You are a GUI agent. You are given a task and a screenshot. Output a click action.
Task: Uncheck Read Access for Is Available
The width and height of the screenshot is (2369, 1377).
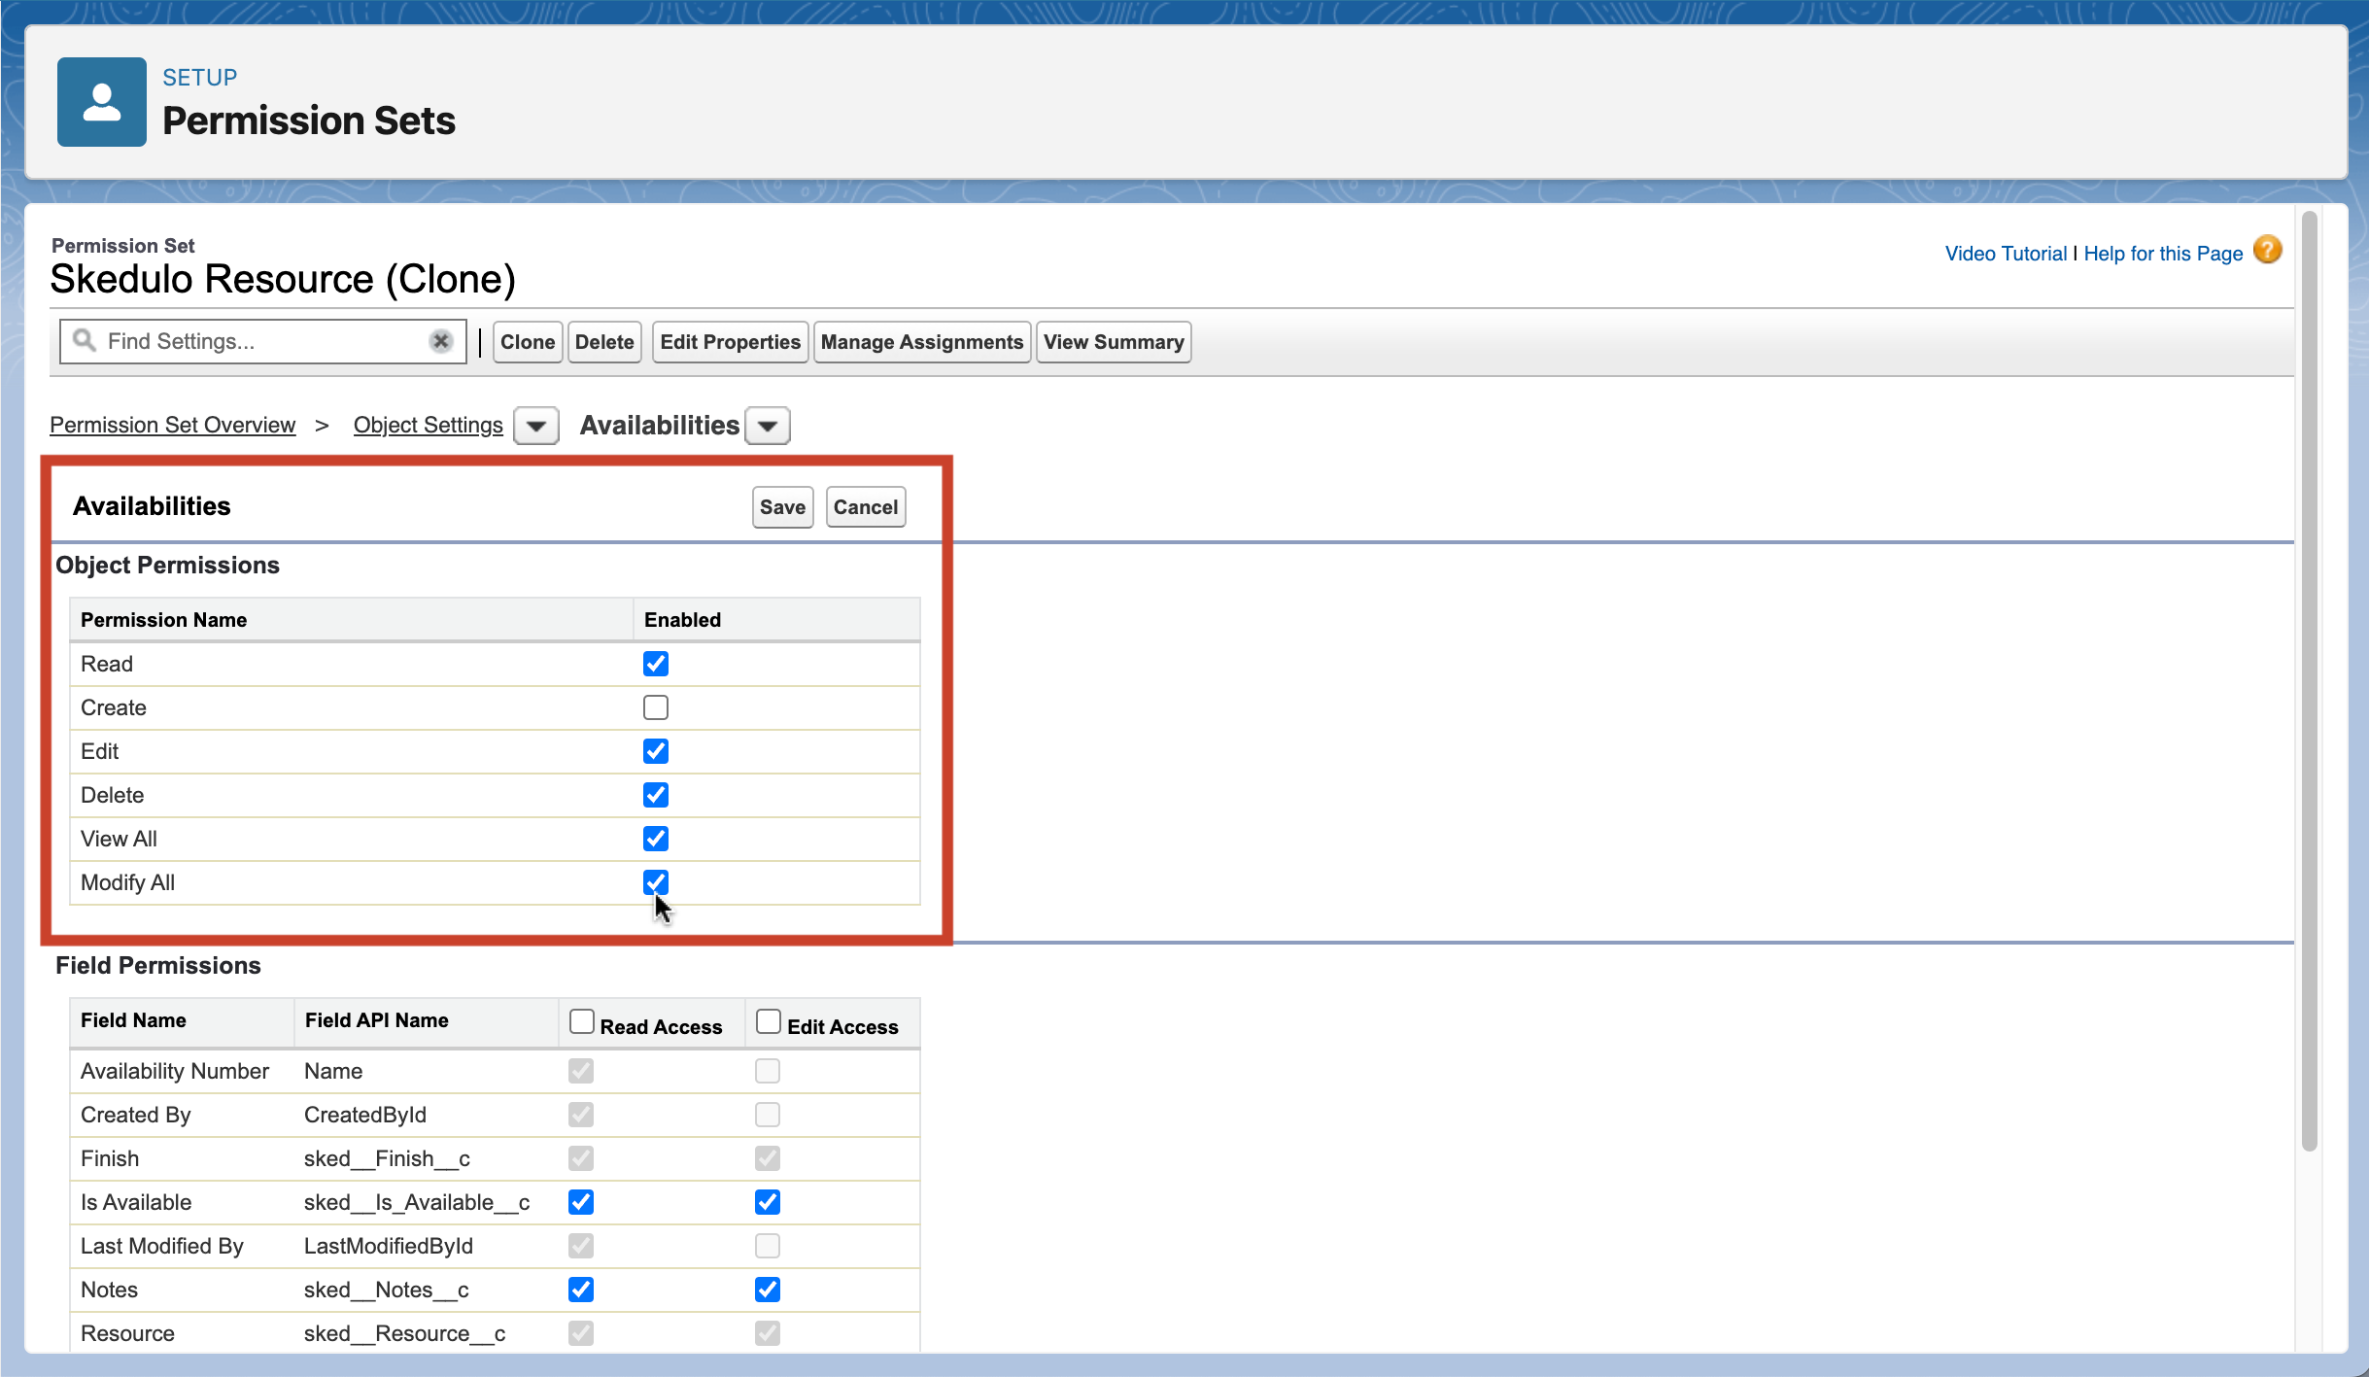[x=581, y=1201]
